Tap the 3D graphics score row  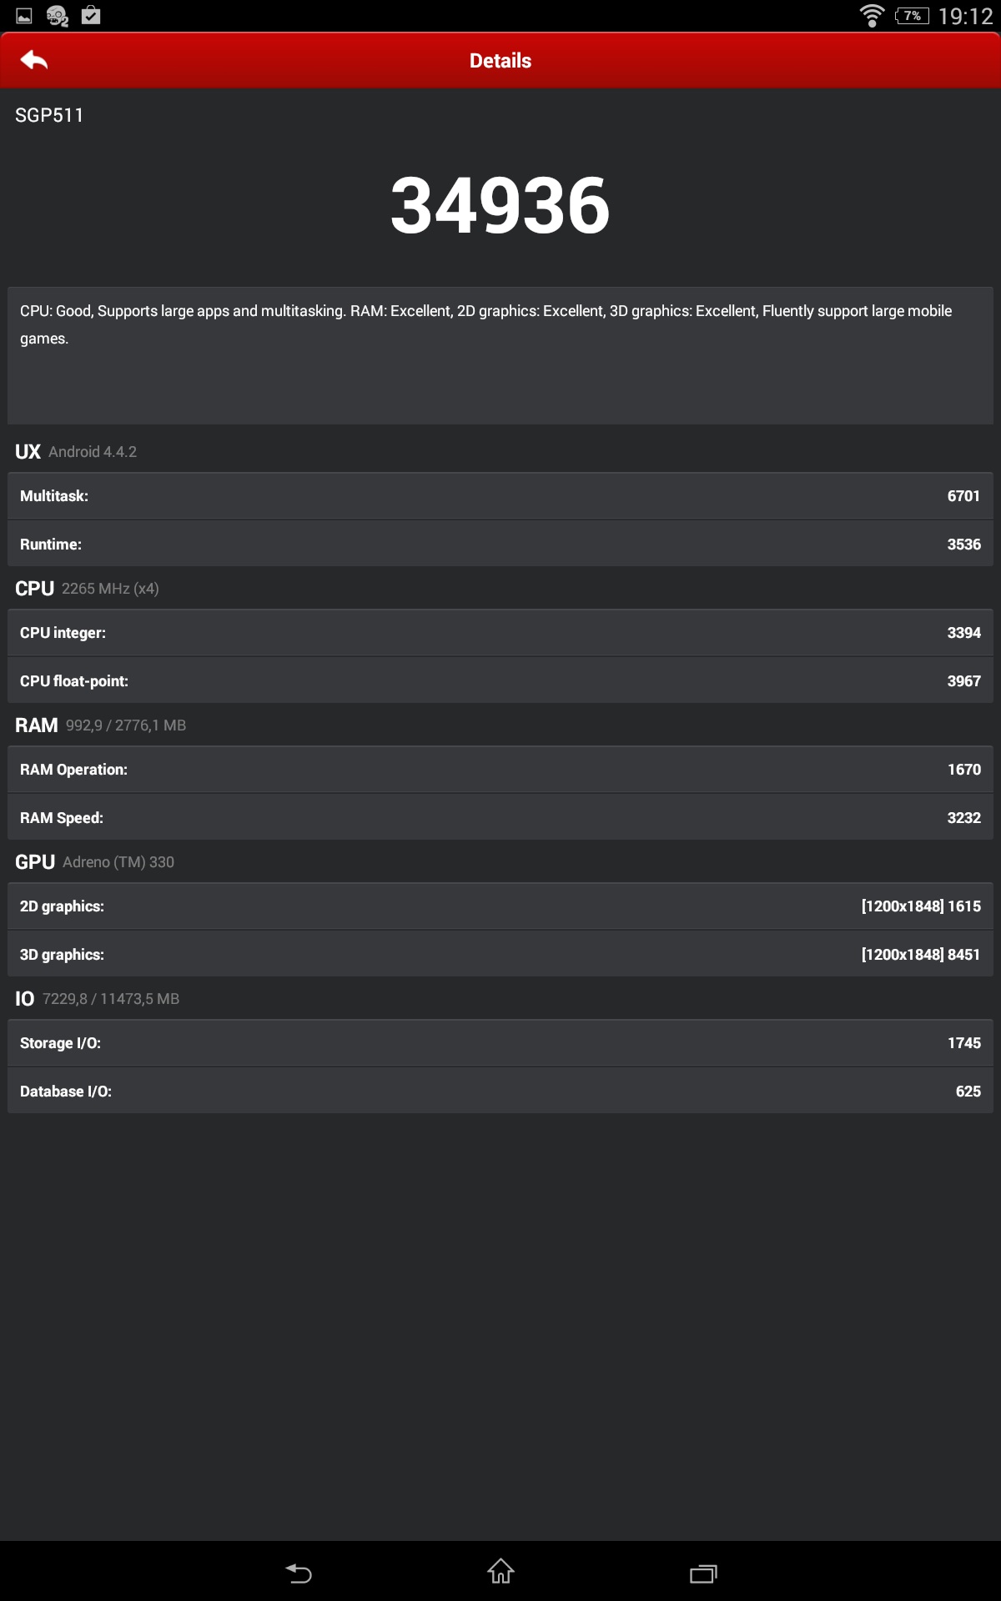[x=500, y=955]
